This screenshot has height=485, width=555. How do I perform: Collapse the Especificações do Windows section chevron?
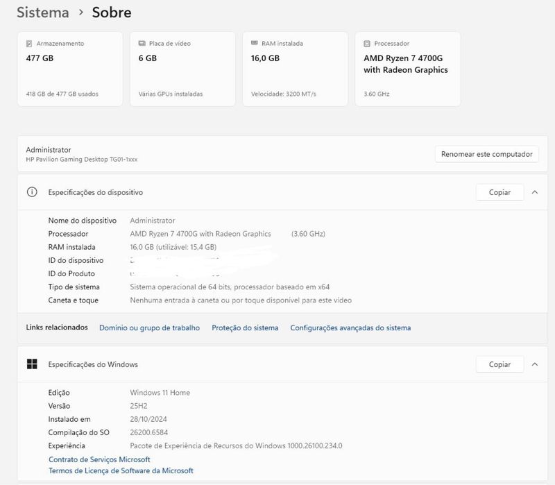(x=534, y=364)
